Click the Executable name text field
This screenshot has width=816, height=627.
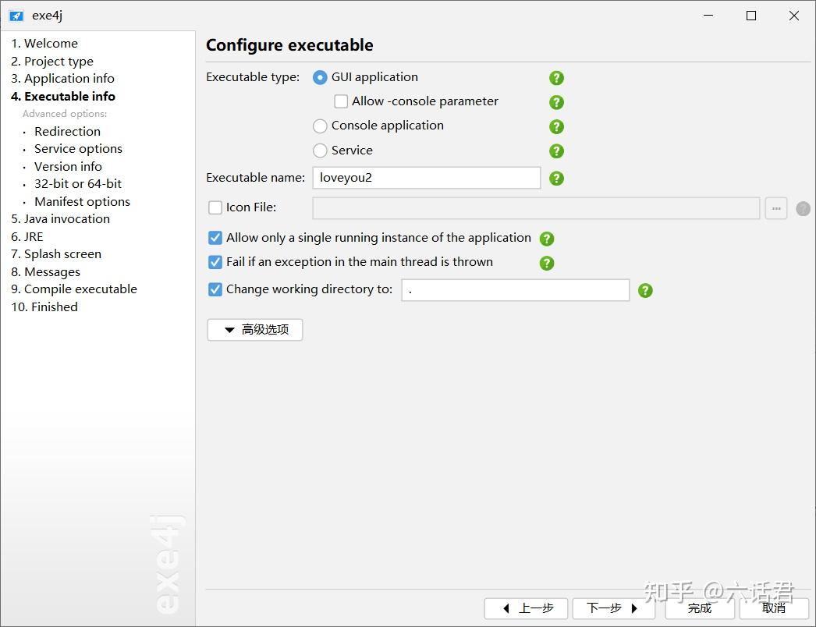[x=426, y=178]
